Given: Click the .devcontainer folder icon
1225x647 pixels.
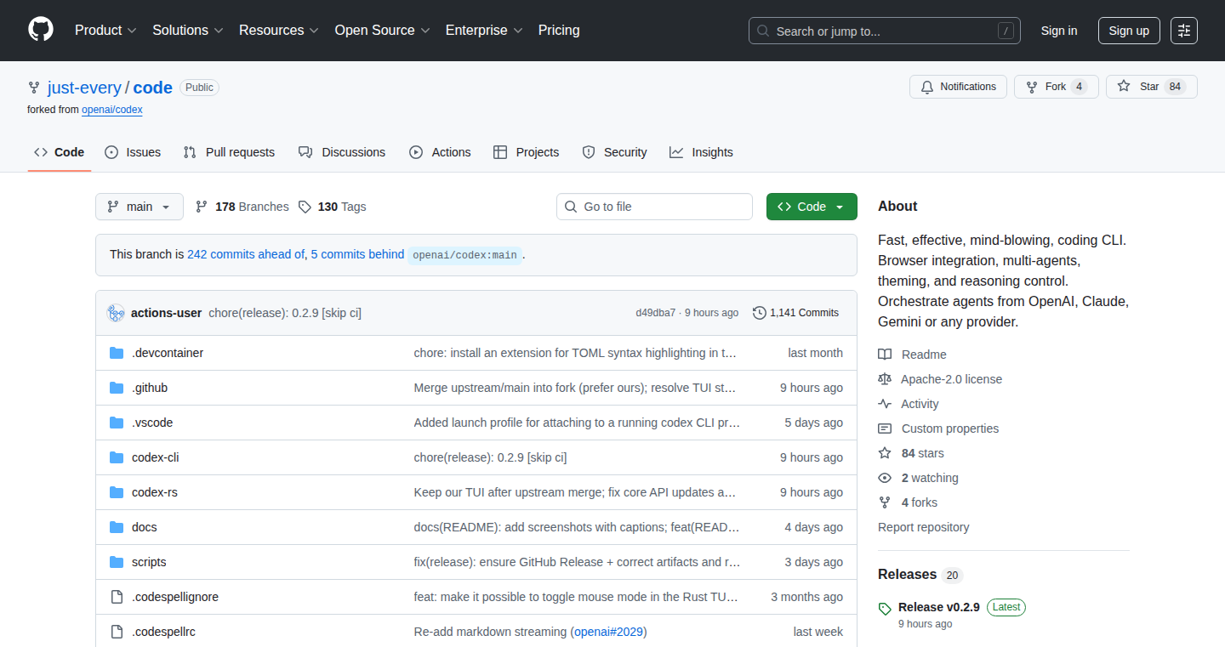Looking at the screenshot, I should coord(117,353).
